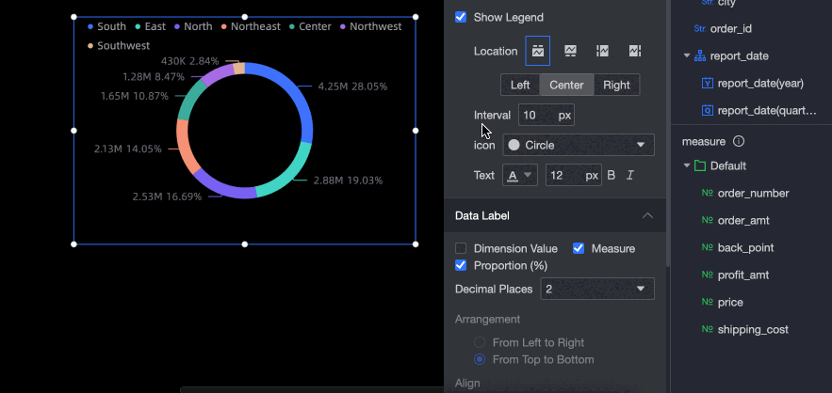Click the Data Label section header

pos(554,215)
